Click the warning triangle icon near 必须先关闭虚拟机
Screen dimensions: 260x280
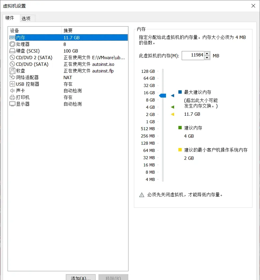(x=141, y=195)
